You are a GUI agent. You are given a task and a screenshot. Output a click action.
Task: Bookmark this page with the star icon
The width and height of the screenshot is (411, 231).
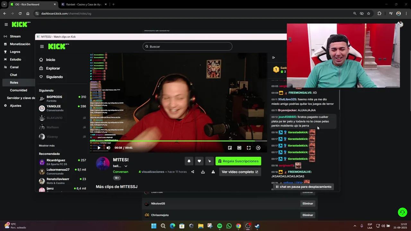coord(369,13)
